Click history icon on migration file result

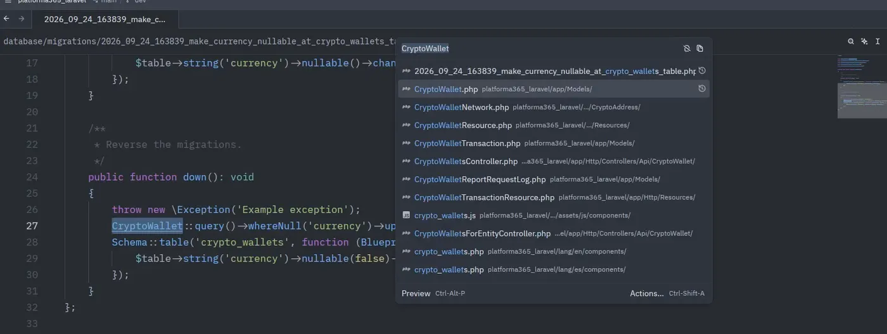(702, 71)
